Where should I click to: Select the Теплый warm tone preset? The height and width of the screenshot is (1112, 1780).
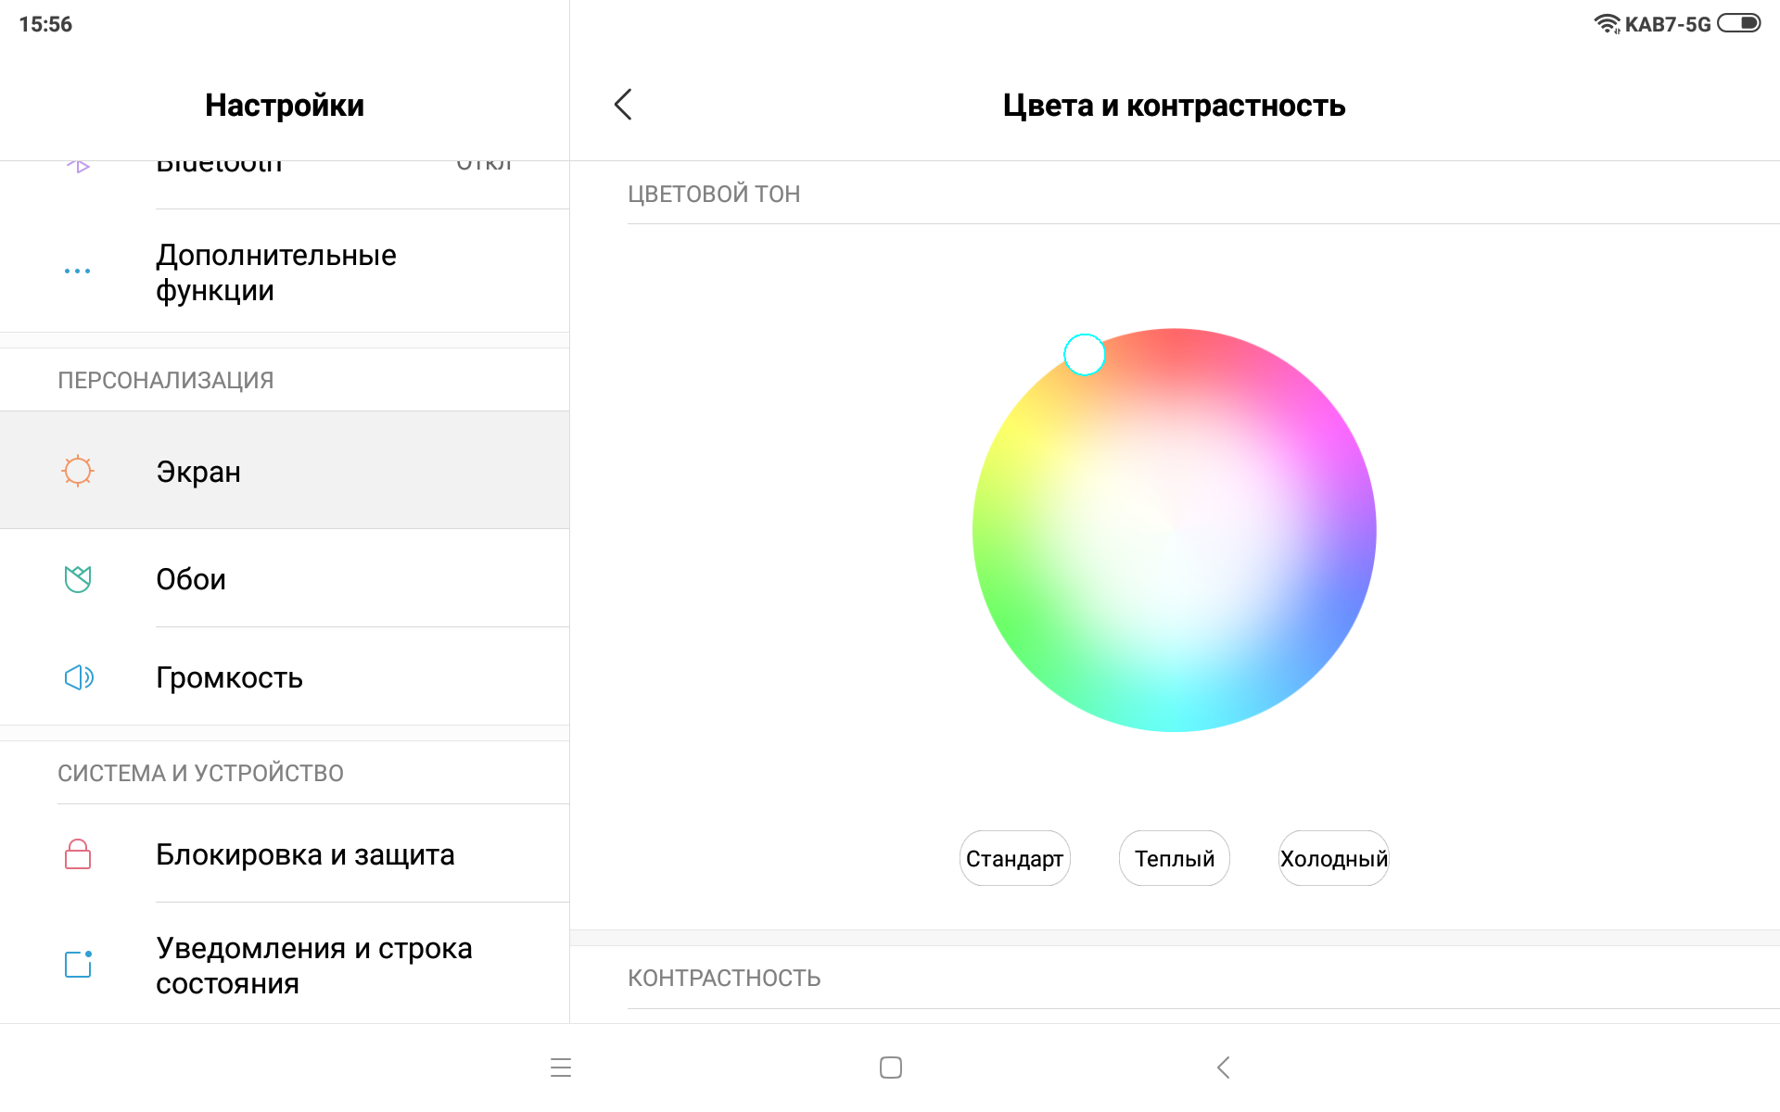coord(1174,858)
